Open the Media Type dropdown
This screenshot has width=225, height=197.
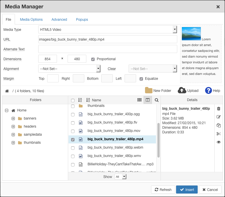click(x=108, y=29)
